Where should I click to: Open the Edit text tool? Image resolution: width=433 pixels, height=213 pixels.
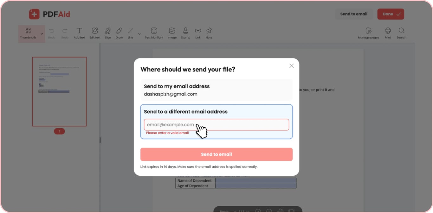coord(95,33)
